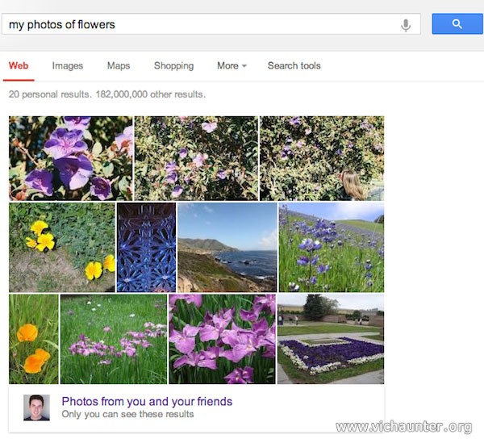Screen dimensions: 484x443
Task: Open the purple flowerbed park photo
Action: (x=331, y=339)
